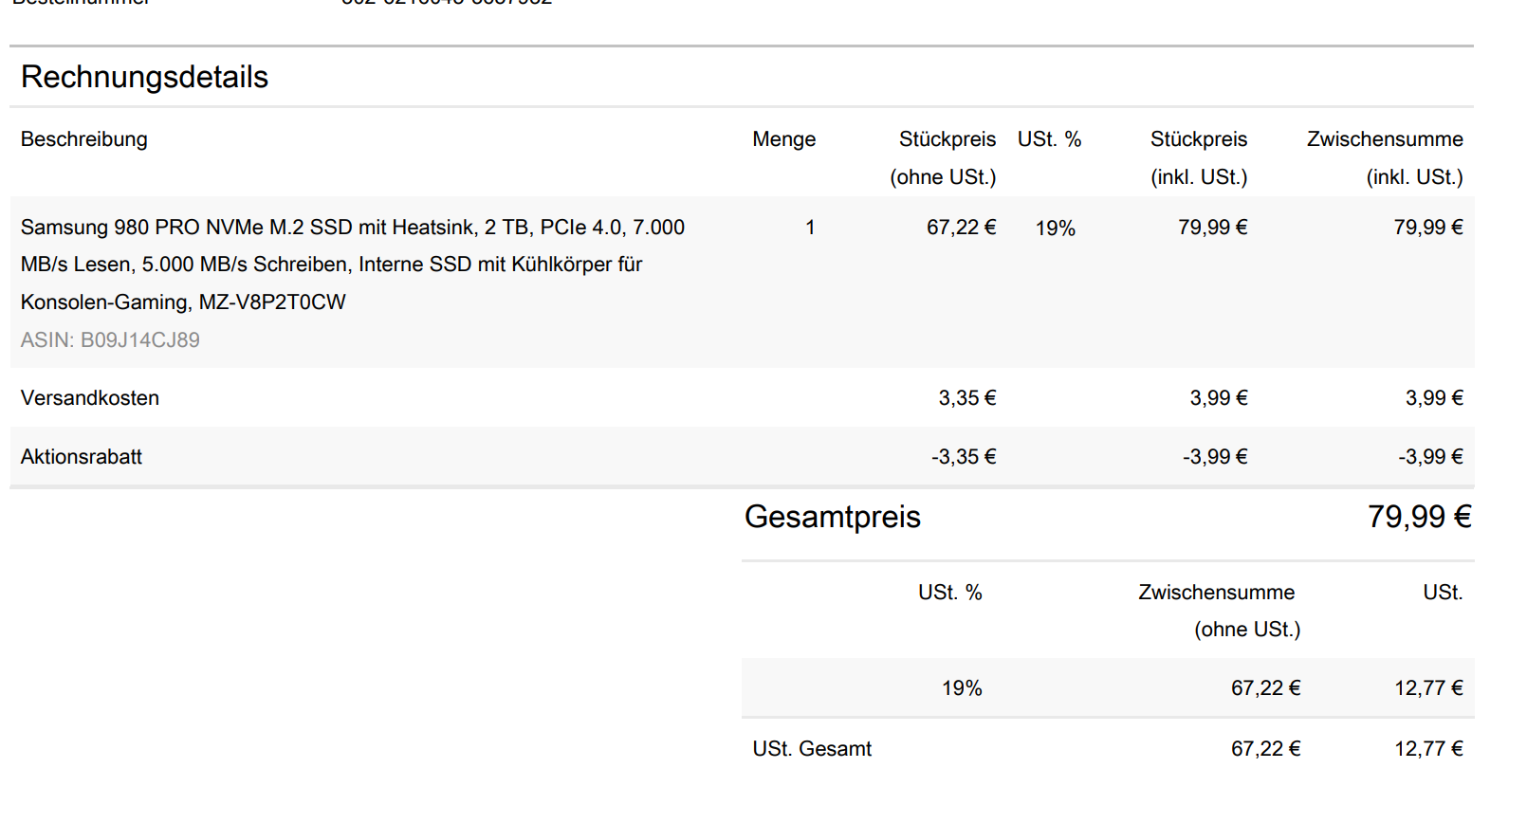Click the -3,35 € net discount amount
Viewport: 1527px width, 823px height.
coord(963,457)
